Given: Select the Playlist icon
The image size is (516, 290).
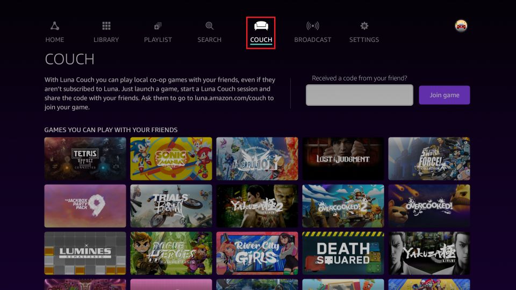Looking at the screenshot, I should click(x=157, y=26).
